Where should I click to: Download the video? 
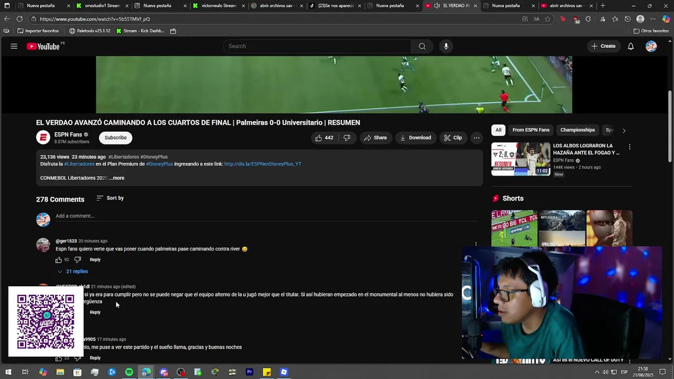pos(415,138)
